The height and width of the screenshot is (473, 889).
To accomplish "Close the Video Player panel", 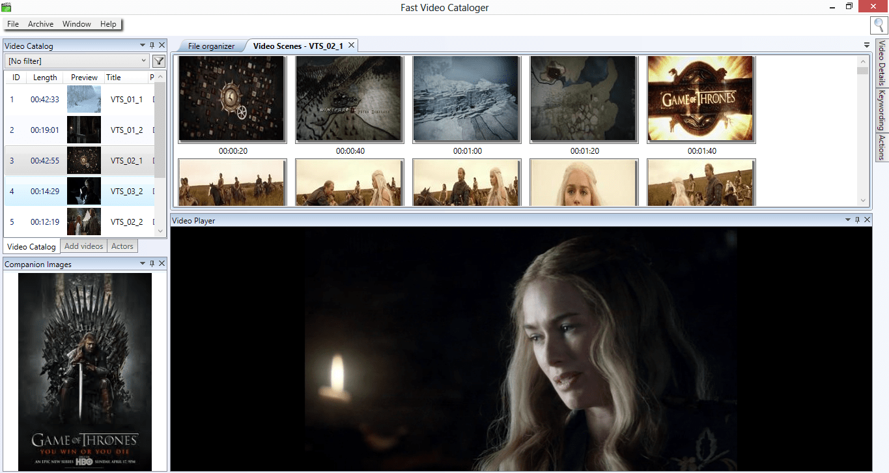I will coord(867,220).
